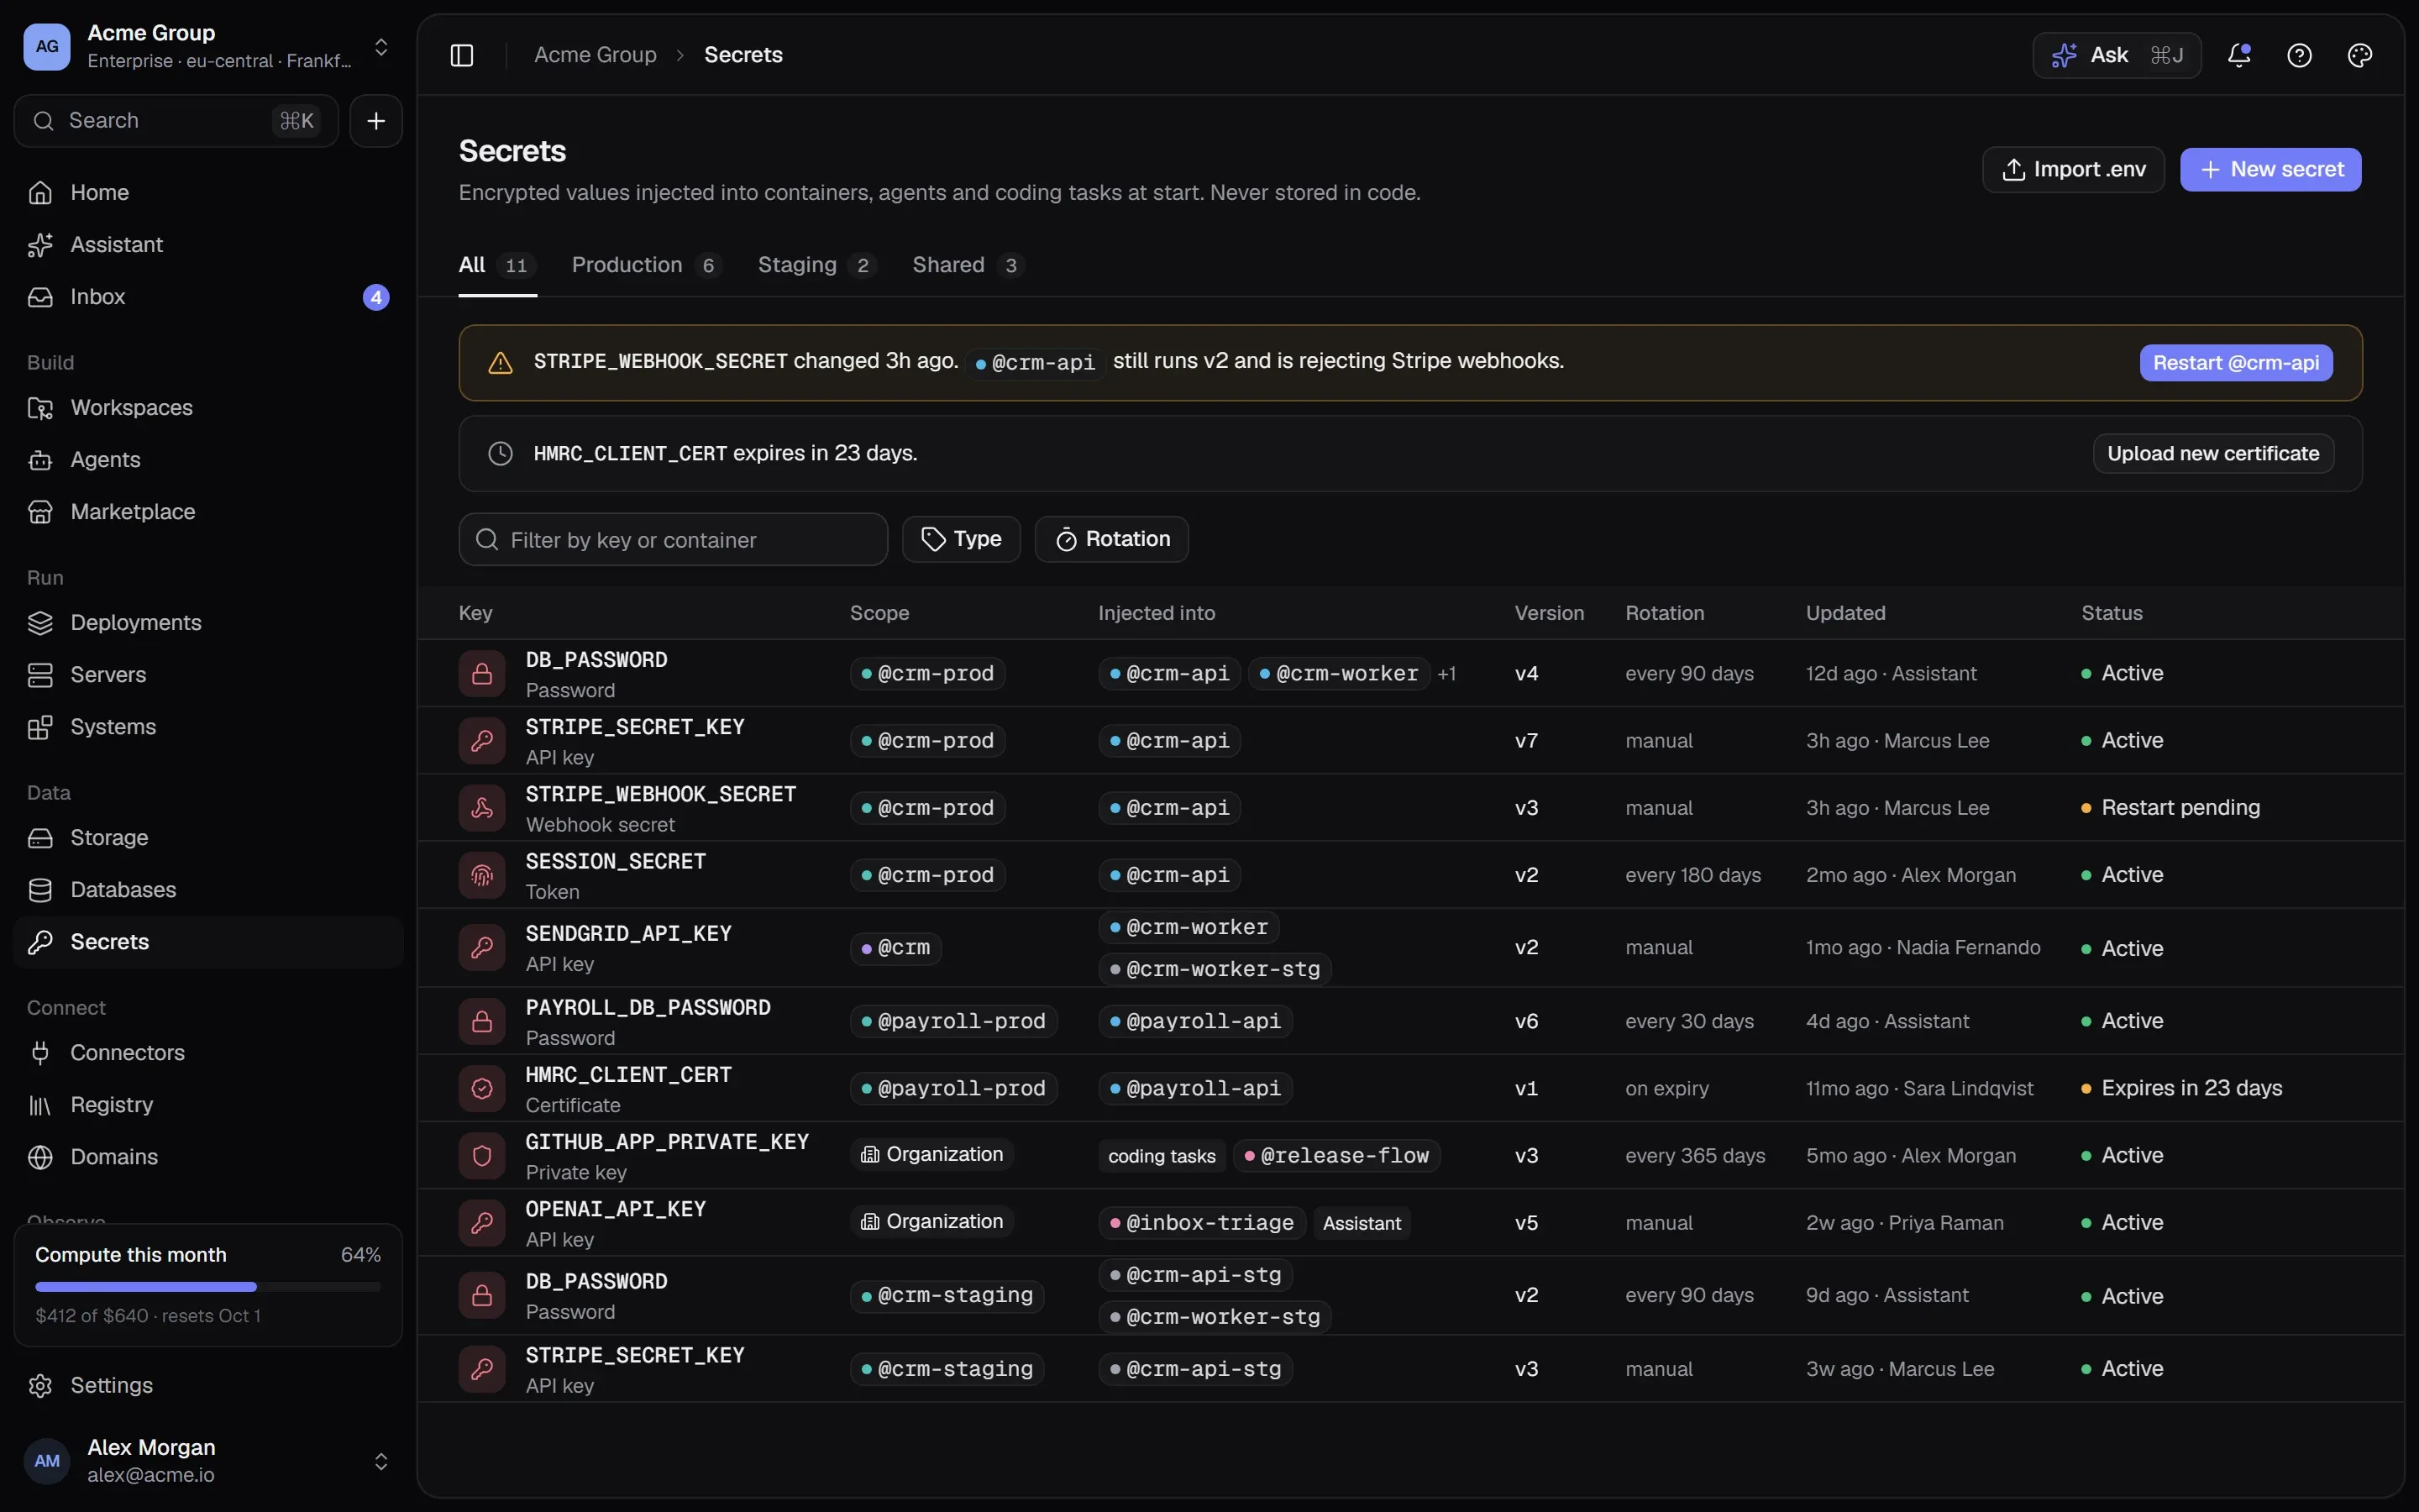Screen dimensions: 2419x1512
Task: Click the certificate icon for HMRC_CLIENT_CERT
Action: [482, 1088]
